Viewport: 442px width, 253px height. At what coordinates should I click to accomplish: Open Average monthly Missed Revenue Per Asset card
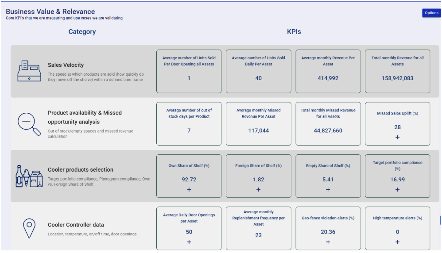258,123
